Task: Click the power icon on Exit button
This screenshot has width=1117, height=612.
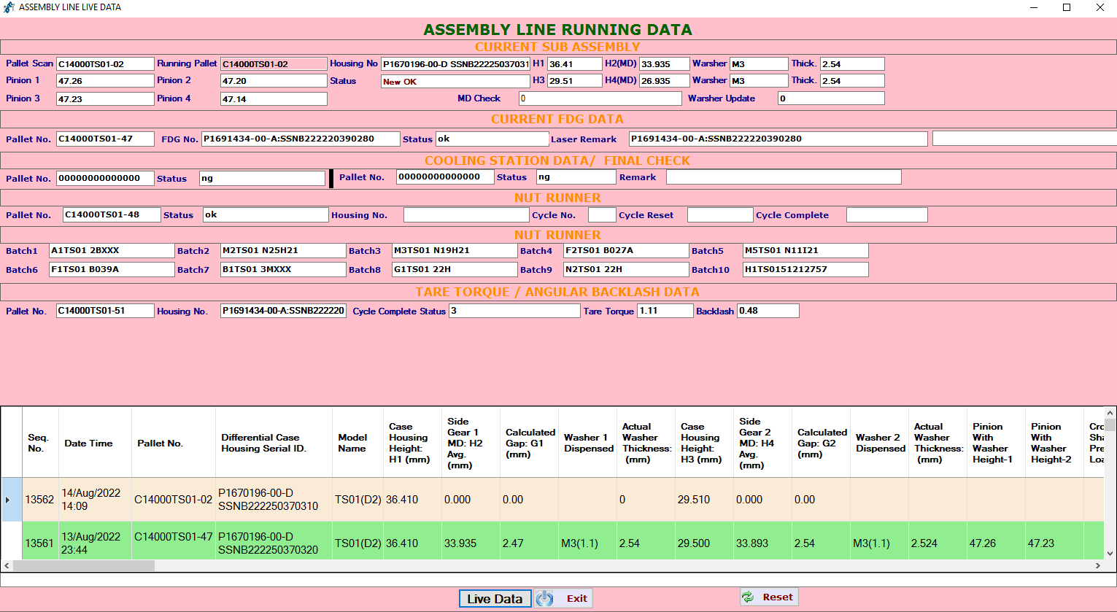Action: [x=545, y=599]
